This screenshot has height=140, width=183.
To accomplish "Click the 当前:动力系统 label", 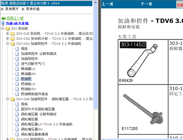I will tap(17, 24).
